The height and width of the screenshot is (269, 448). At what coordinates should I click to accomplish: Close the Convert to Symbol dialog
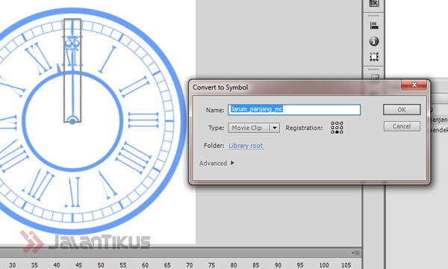[414, 84]
